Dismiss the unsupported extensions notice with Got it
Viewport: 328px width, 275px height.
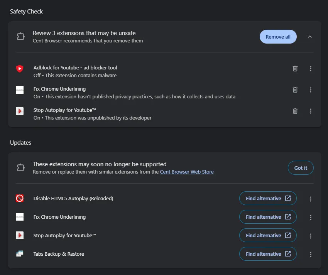[301, 168]
